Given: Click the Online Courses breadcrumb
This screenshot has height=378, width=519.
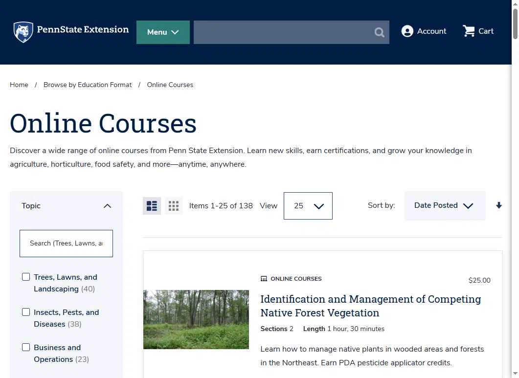Looking at the screenshot, I should [170, 85].
